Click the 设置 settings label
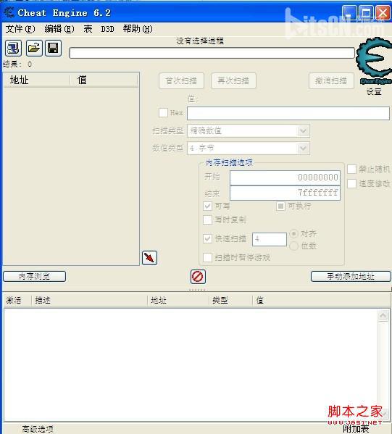Screen dimensions: 392x434 pyautogui.click(x=374, y=91)
